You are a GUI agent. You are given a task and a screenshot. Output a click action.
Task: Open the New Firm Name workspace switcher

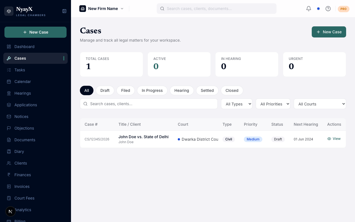[102, 9]
